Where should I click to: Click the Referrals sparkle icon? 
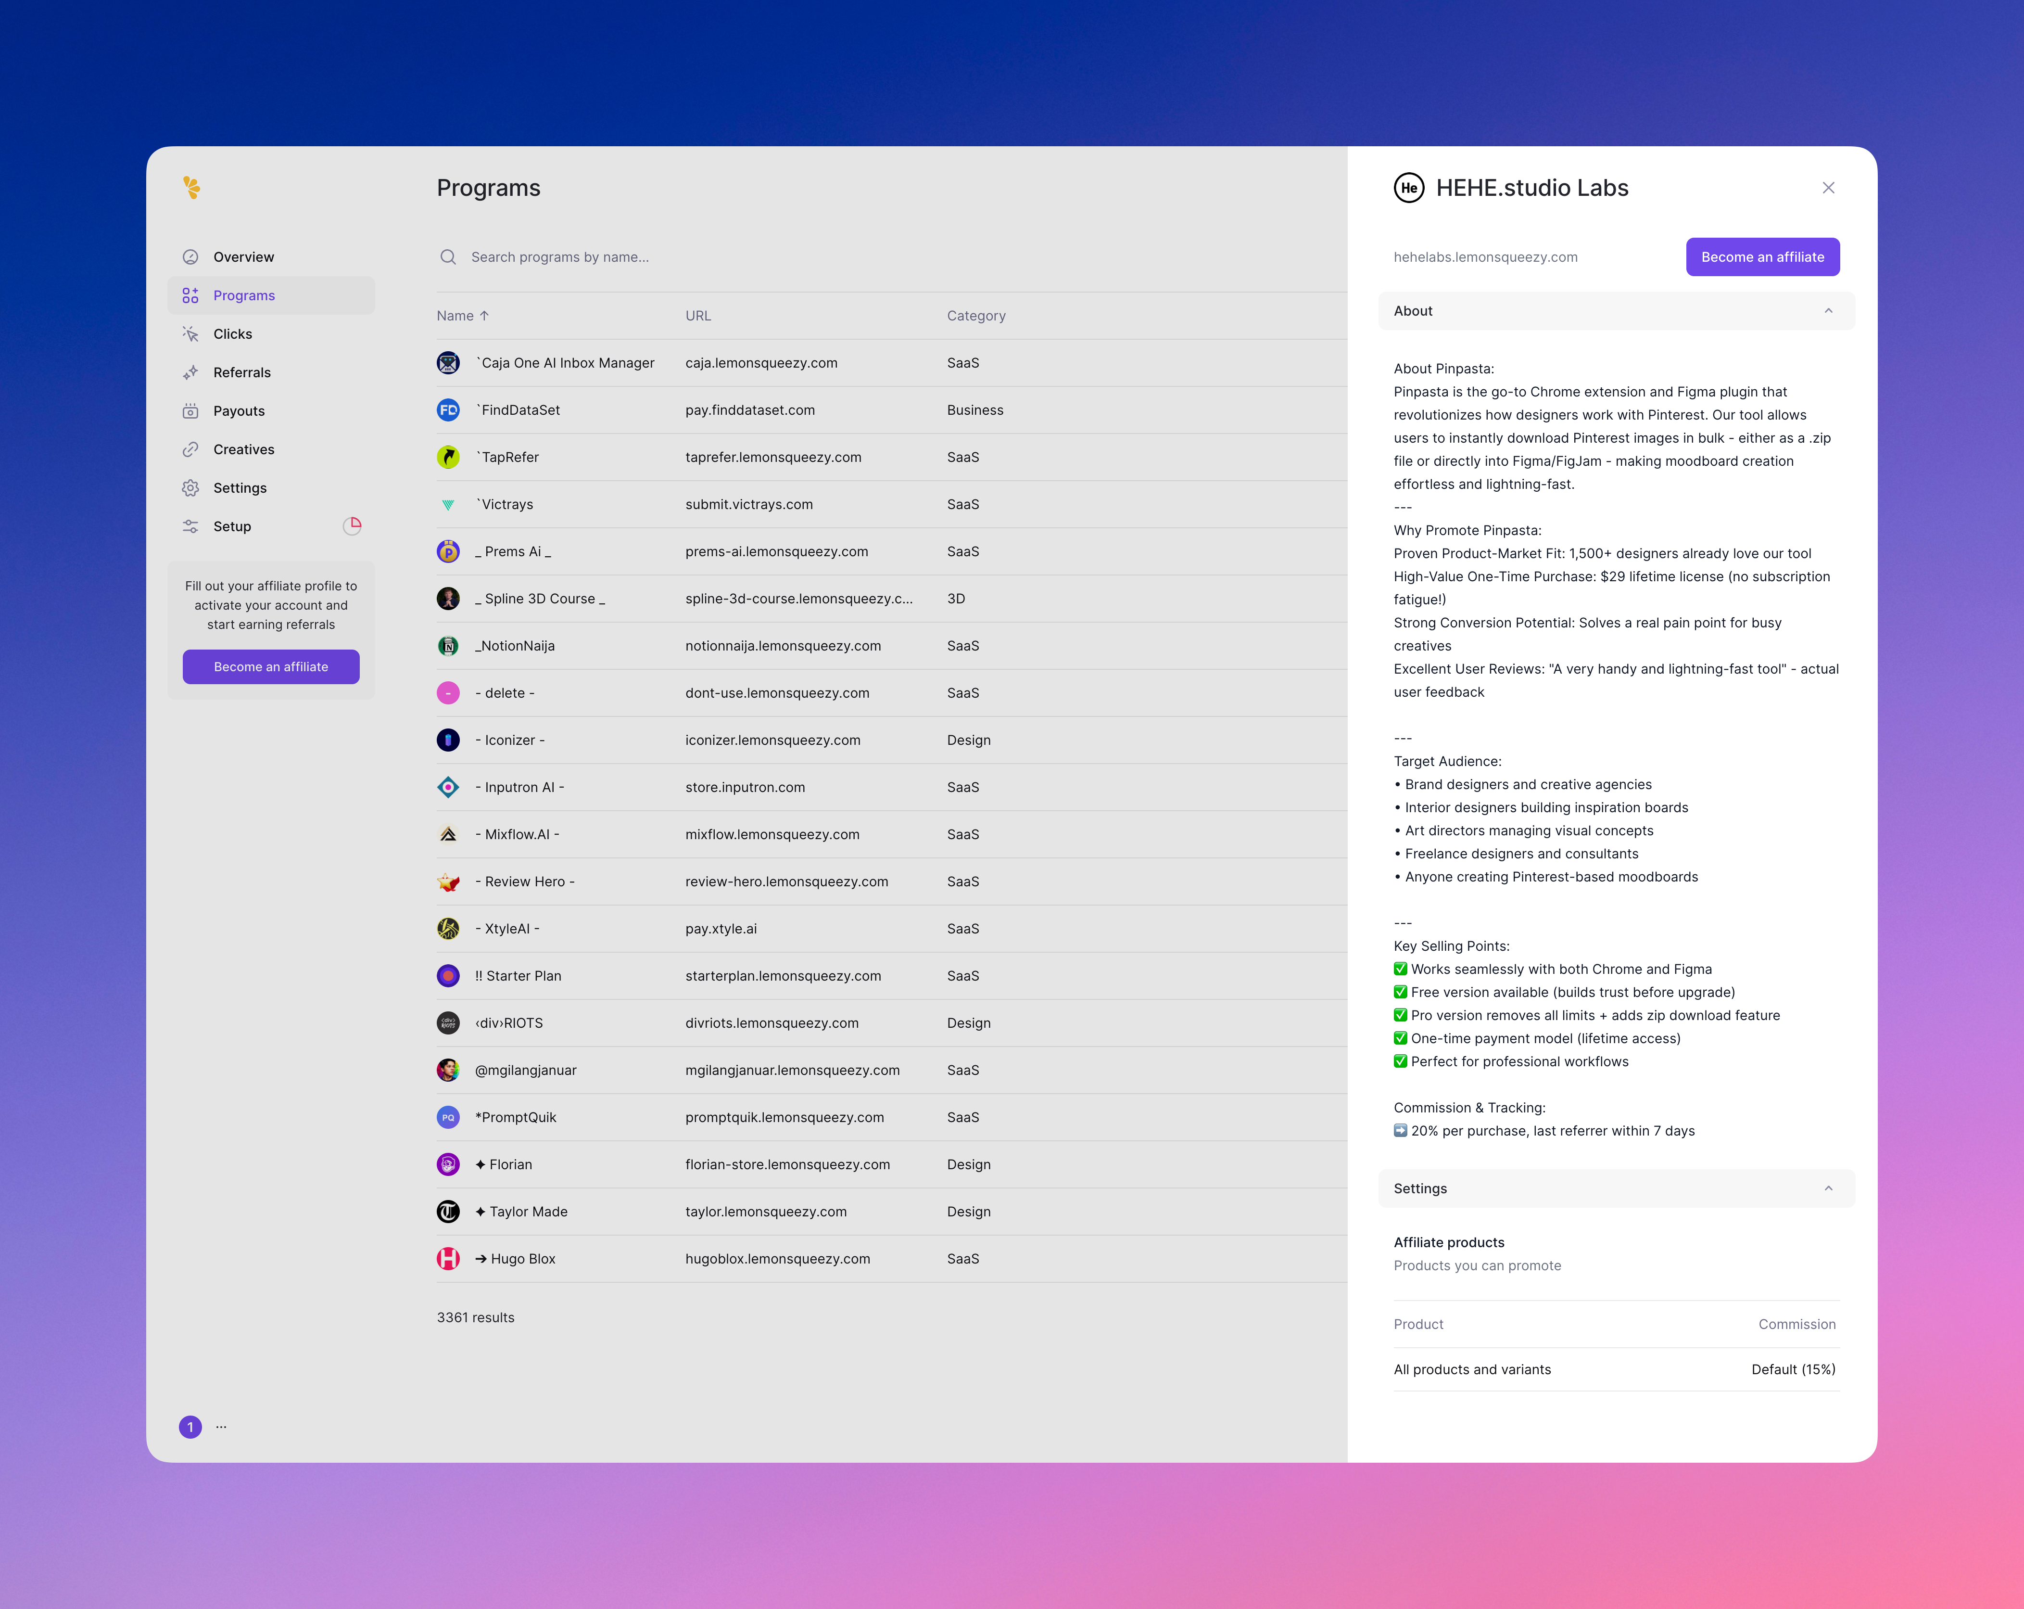coord(190,373)
